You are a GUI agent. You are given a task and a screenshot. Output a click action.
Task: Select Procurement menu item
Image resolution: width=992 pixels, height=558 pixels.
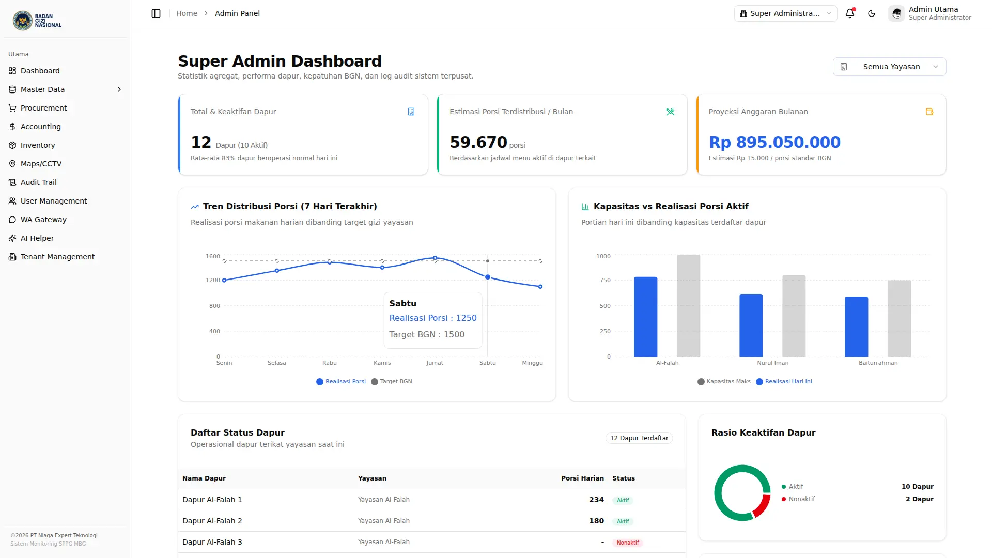[43, 108]
